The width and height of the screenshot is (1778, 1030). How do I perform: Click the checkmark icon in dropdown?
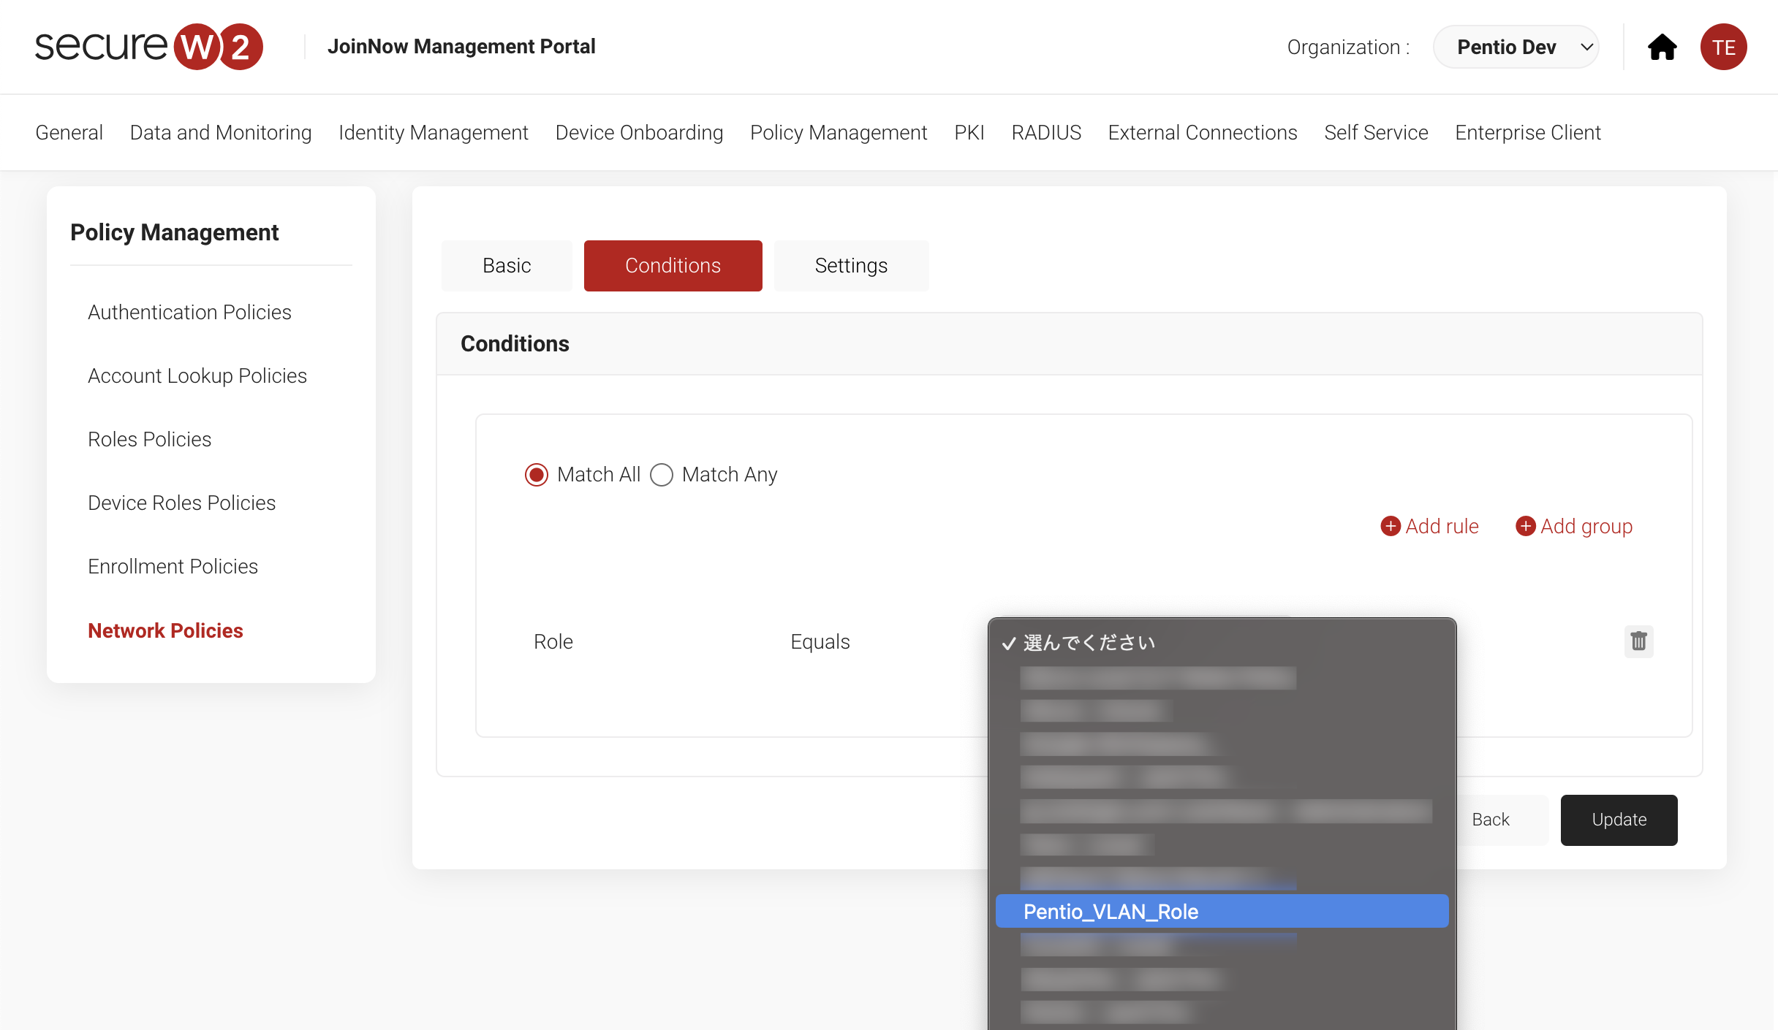(1009, 643)
